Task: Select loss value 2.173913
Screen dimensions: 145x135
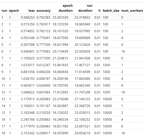Action: click(x=28, y=99)
